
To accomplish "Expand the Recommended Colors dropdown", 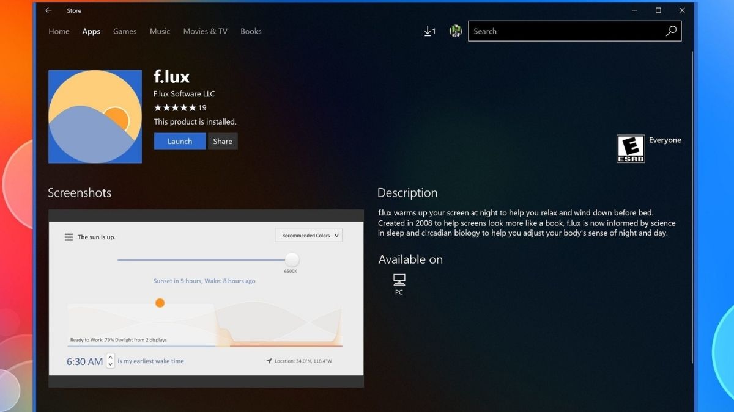I will pos(309,235).
